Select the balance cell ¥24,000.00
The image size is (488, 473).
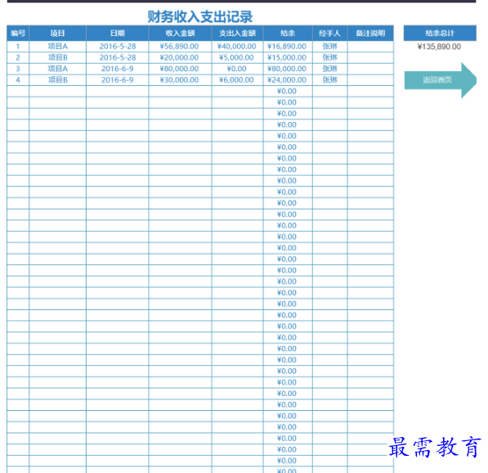288,80
